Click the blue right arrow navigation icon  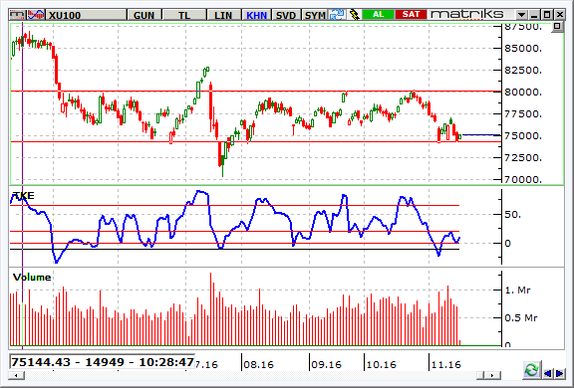pyautogui.click(x=560, y=373)
